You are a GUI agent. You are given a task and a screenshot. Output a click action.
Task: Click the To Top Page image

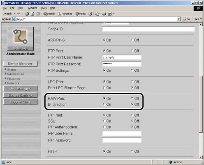[20, 39]
